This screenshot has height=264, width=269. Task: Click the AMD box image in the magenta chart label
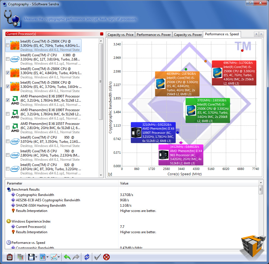163,155
